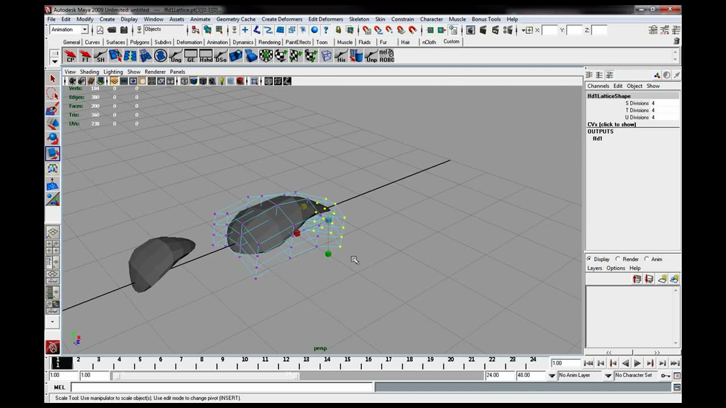Open the shelf options arrow menu

tap(54, 61)
